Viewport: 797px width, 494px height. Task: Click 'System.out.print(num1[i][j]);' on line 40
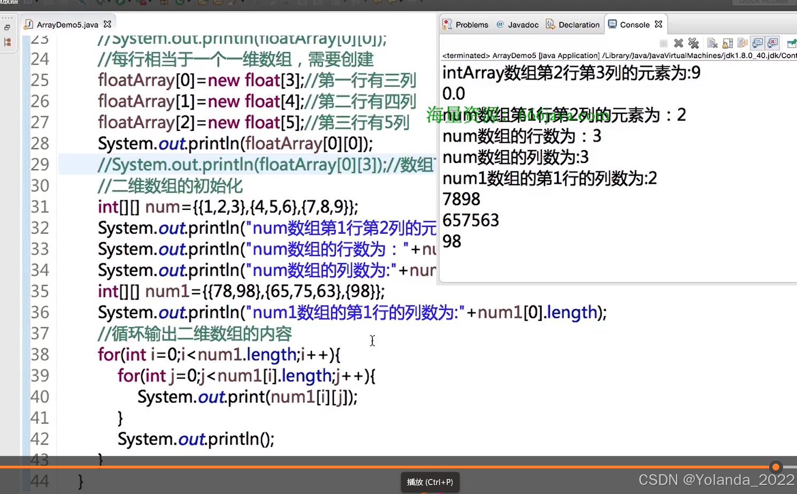click(248, 397)
